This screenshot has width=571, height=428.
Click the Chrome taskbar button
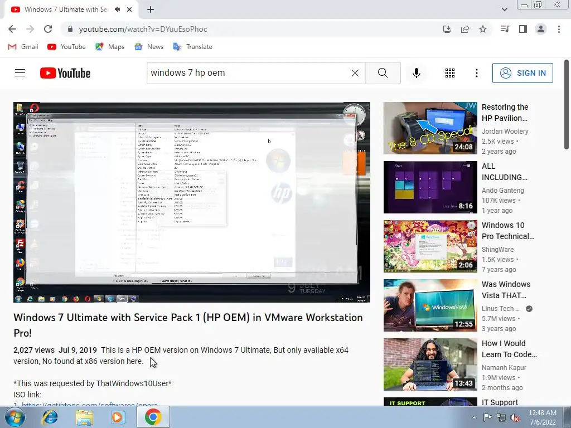(153, 417)
